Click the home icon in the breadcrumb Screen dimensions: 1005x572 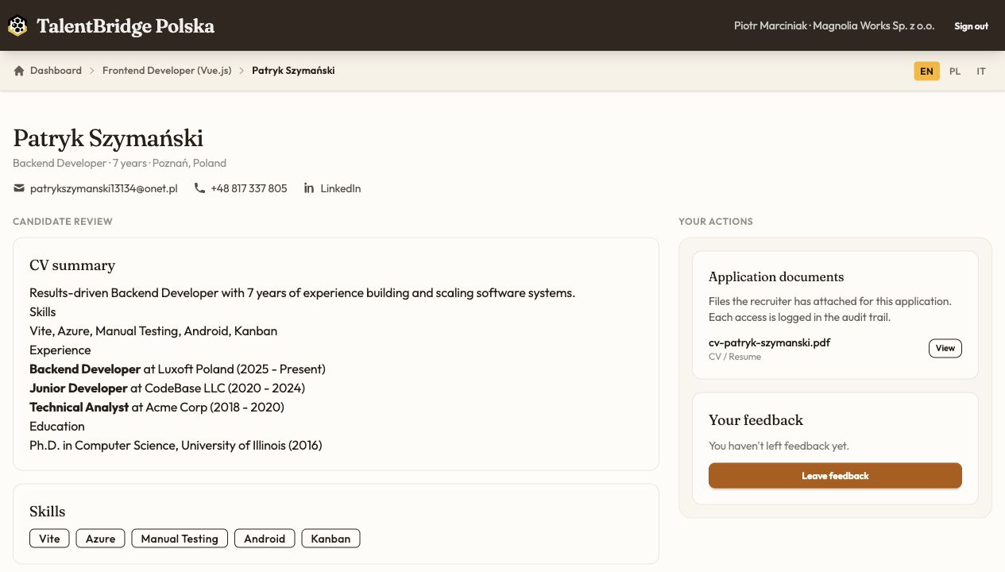(x=19, y=71)
